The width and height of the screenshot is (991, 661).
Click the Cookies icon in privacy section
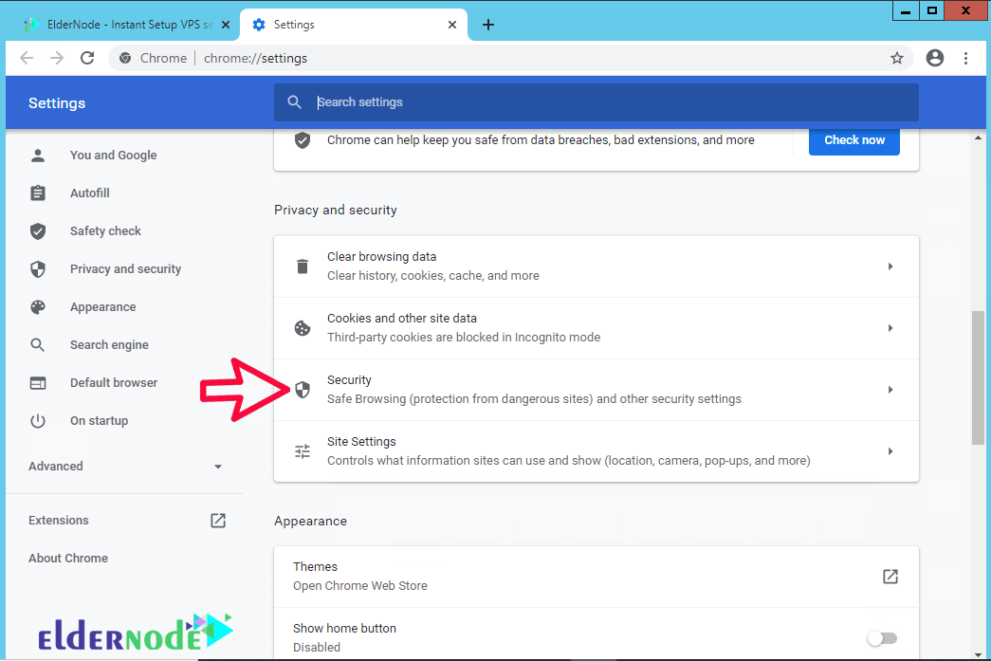tap(302, 327)
